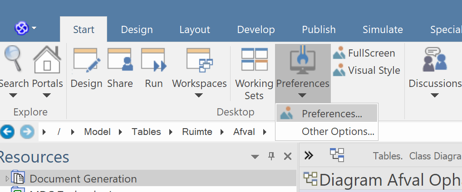Switch to the Layout ribbon tab
Image resolution: width=462 pixels, height=192 pixels.
194,30
